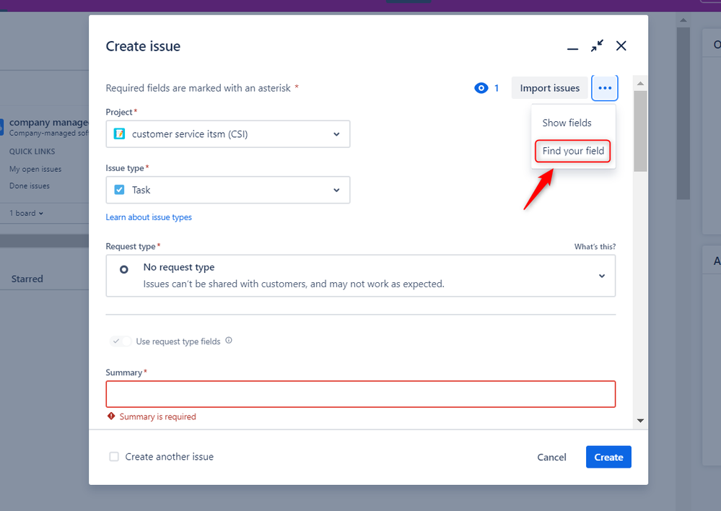
Task: Open Done issues in background sidebar
Action: pos(30,185)
